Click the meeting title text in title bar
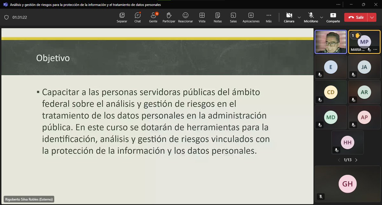The width and height of the screenshot is (382, 205). tap(86, 5)
